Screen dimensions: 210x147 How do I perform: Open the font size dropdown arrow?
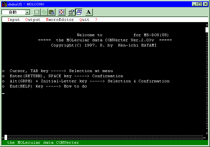tap(27, 12)
